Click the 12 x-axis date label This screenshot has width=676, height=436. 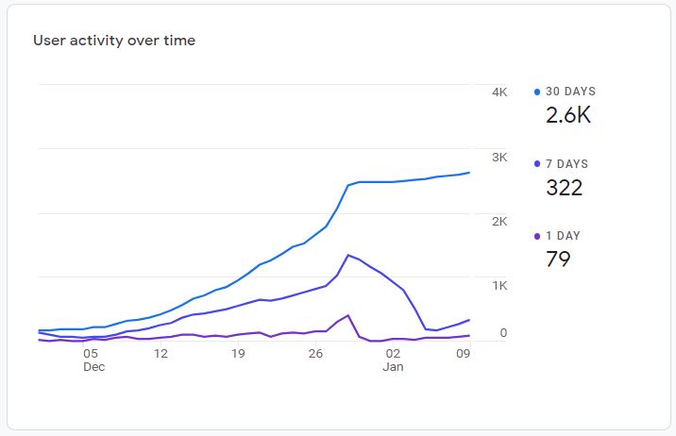pyautogui.click(x=161, y=354)
